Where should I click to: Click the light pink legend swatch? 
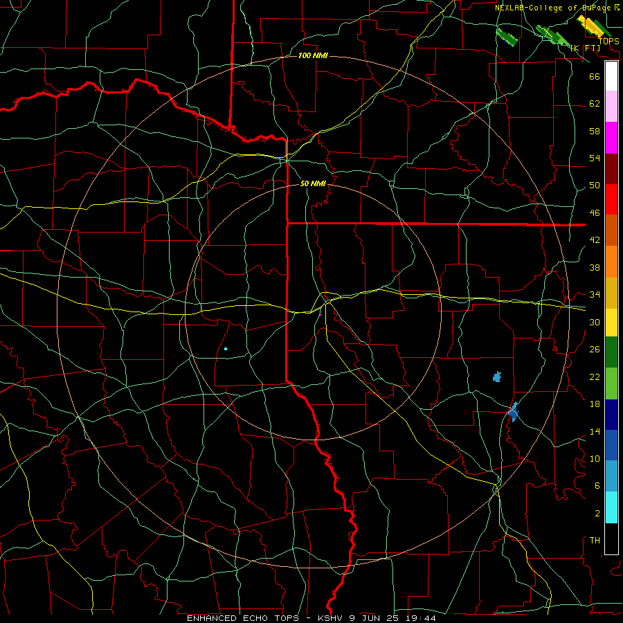pos(611,106)
